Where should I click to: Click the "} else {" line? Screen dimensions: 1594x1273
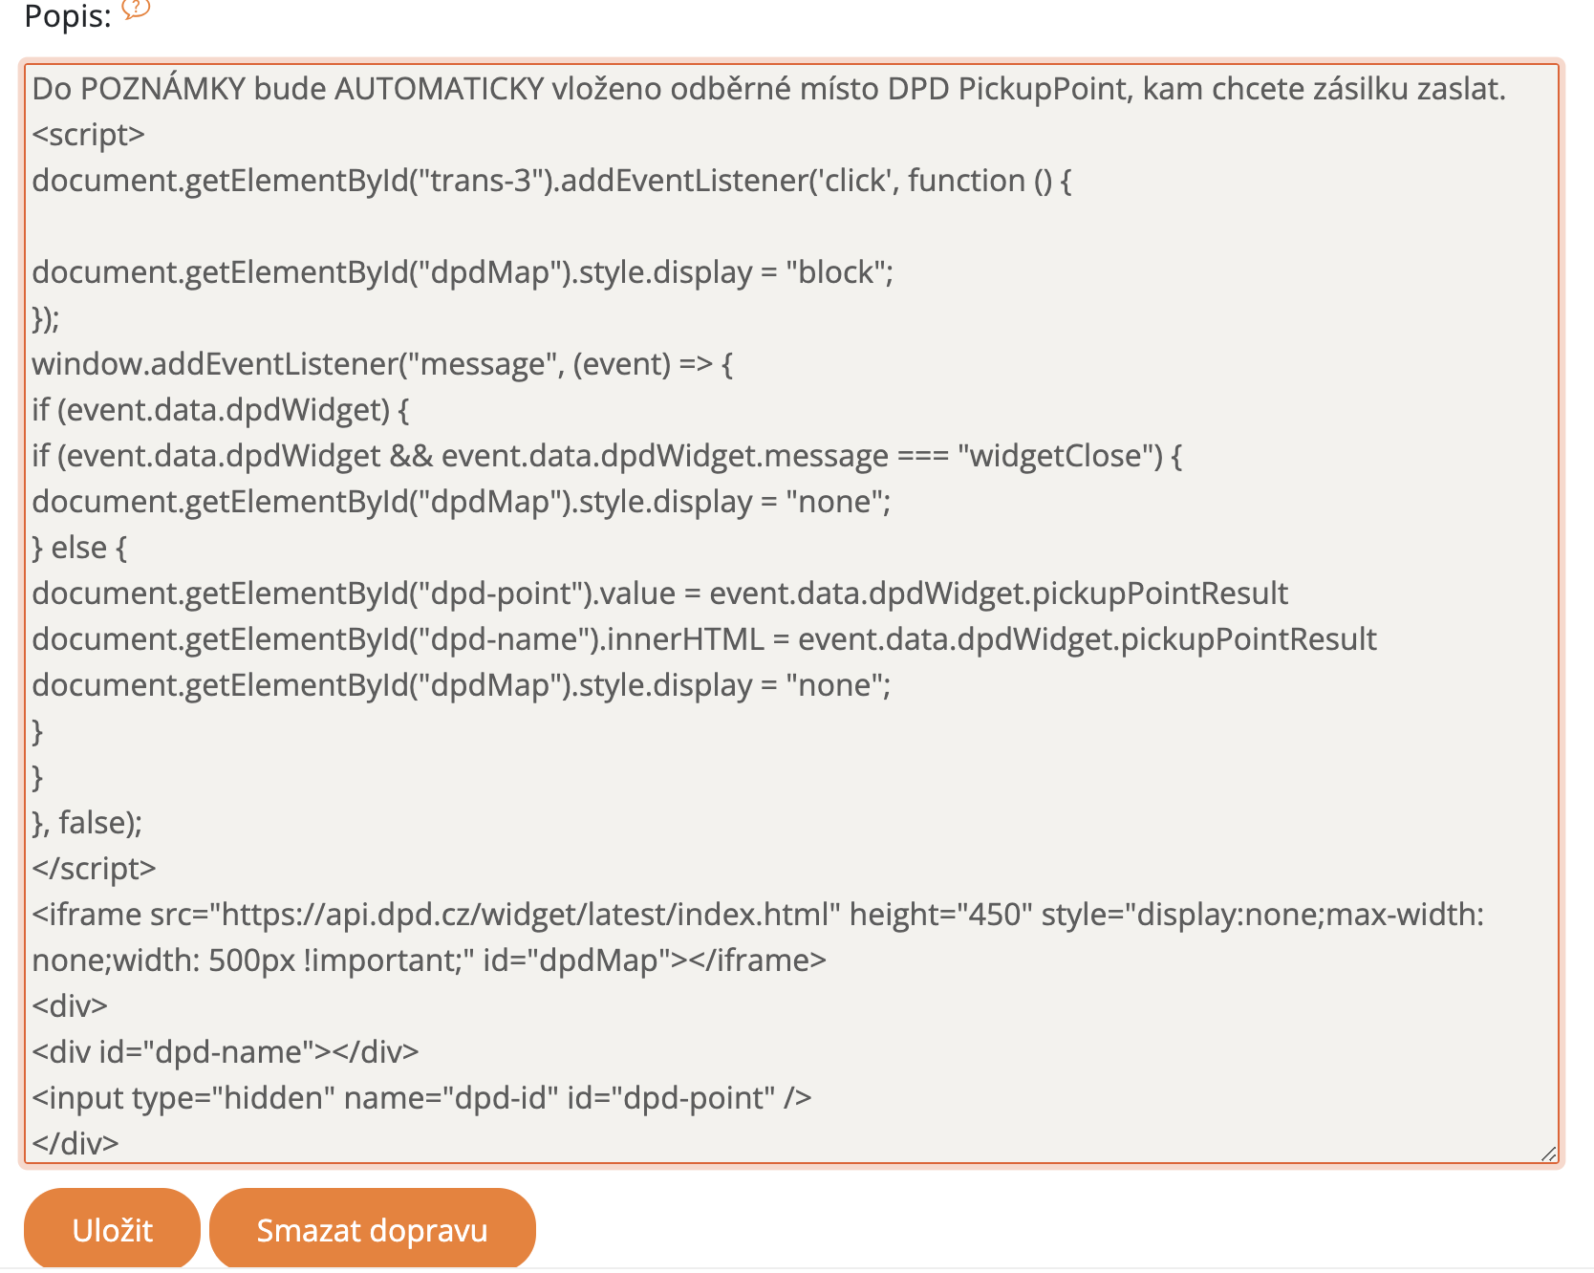coord(79,548)
